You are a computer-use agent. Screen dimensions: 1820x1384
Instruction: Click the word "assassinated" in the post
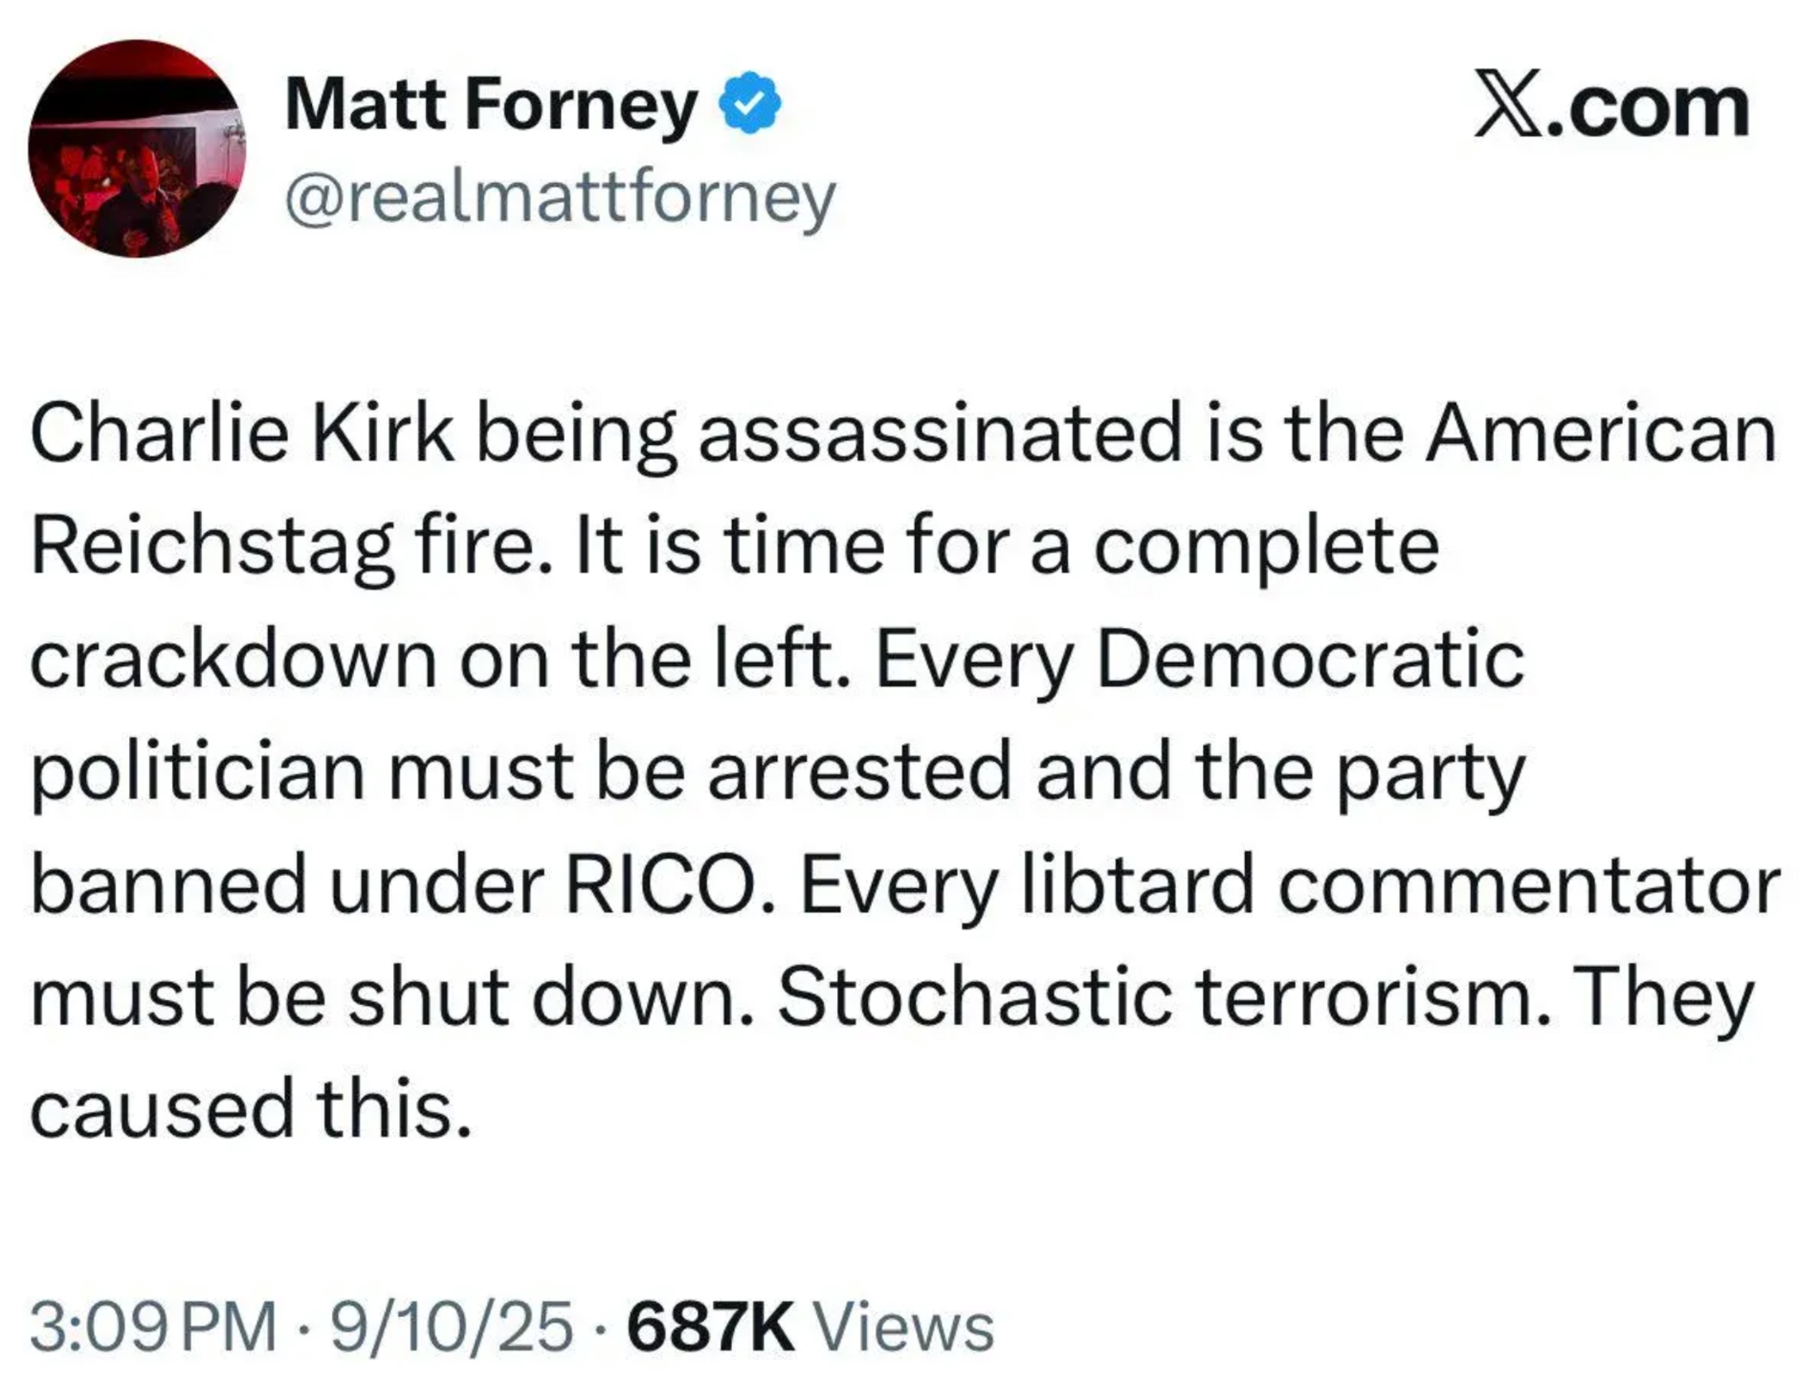coord(940,434)
